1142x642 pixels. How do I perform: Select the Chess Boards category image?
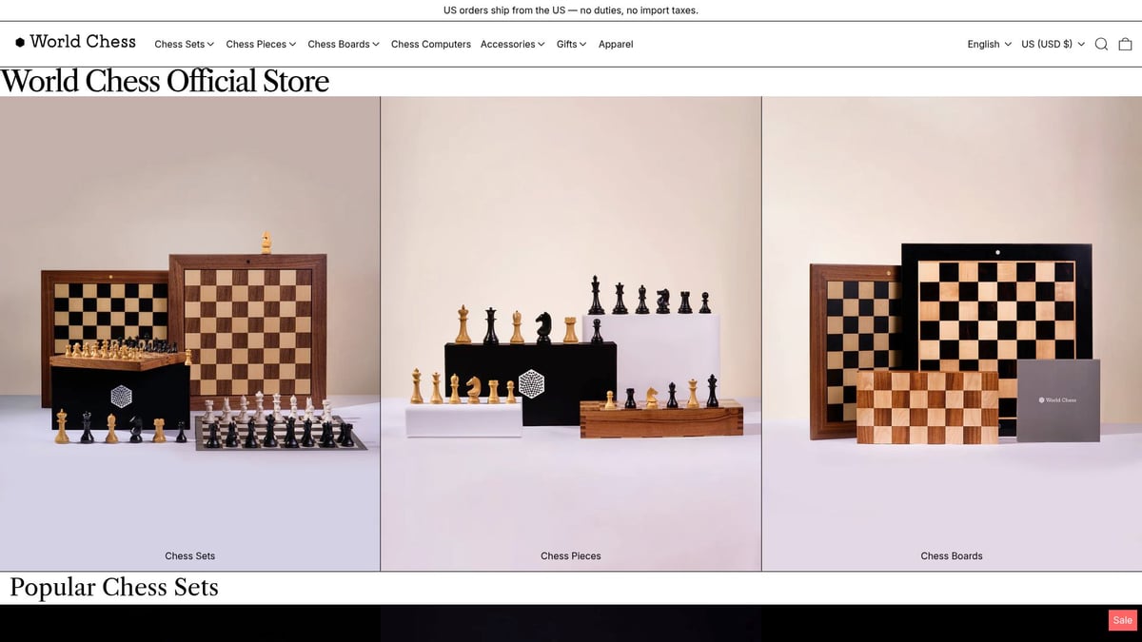pos(952,333)
